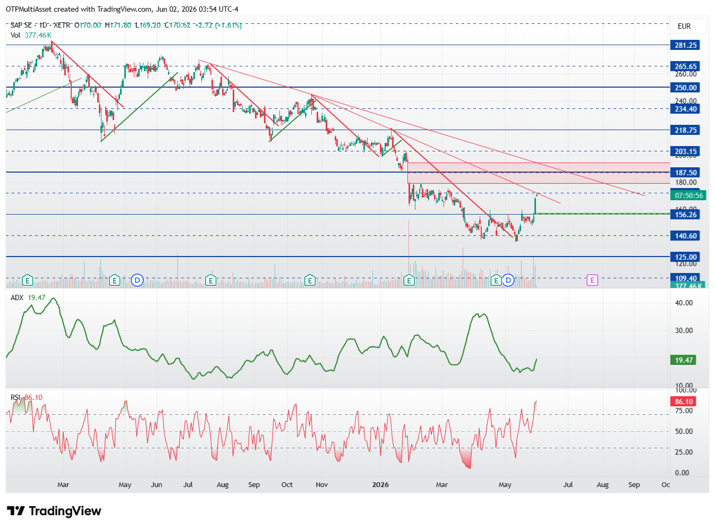Viewport: 715px width, 529px height.
Task: Select the 0.00 tick on RSI scale
Action: (682, 473)
